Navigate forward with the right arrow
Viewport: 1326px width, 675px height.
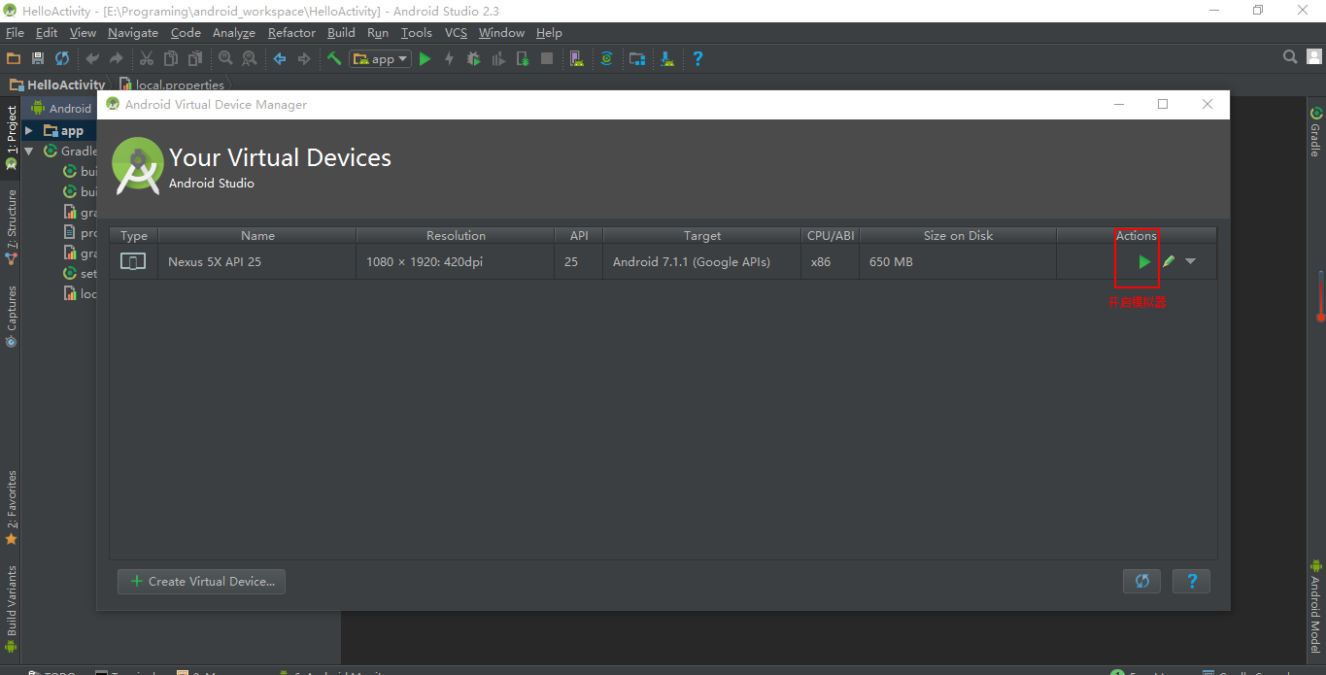[304, 59]
